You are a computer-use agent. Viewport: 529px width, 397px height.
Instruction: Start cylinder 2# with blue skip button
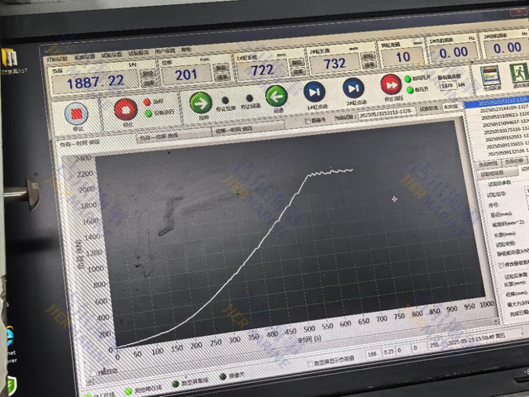(353, 88)
